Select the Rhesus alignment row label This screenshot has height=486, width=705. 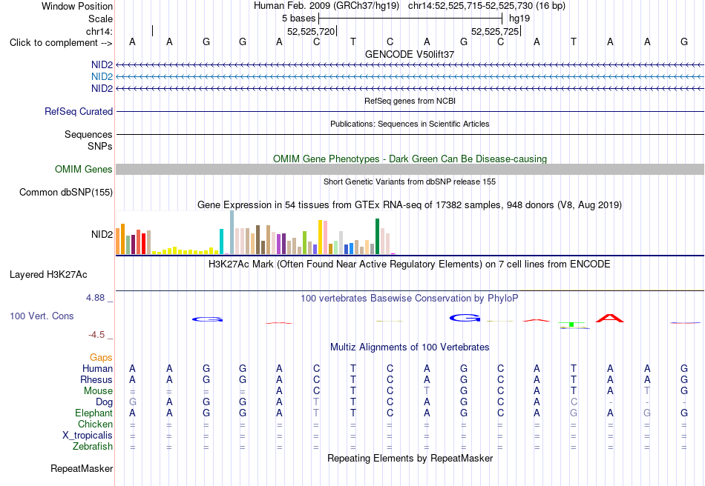click(x=96, y=379)
